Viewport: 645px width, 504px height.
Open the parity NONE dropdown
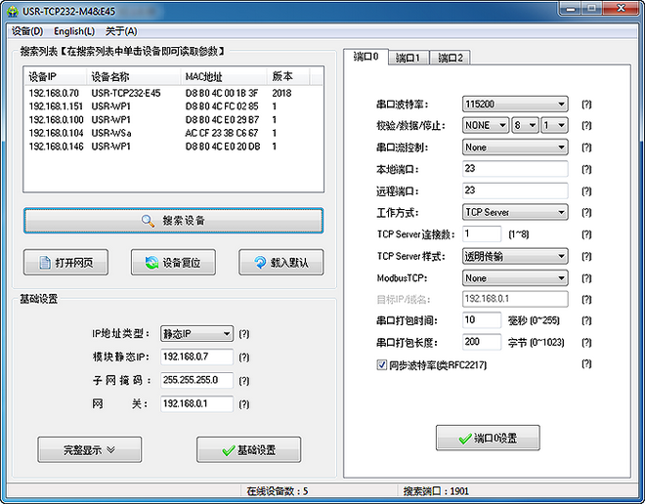click(x=486, y=125)
